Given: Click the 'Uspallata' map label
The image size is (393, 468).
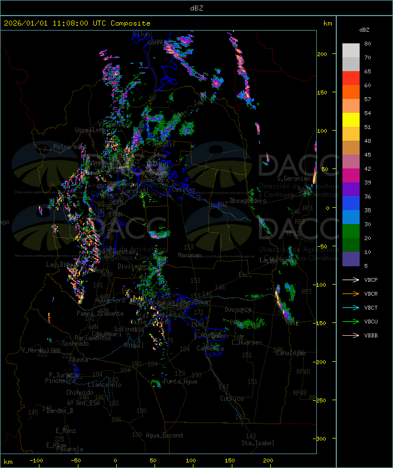Looking at the screenshot, I should [90, 130].
